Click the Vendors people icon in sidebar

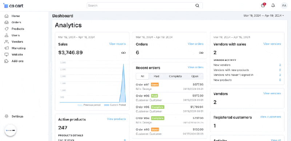coord(7,42)
